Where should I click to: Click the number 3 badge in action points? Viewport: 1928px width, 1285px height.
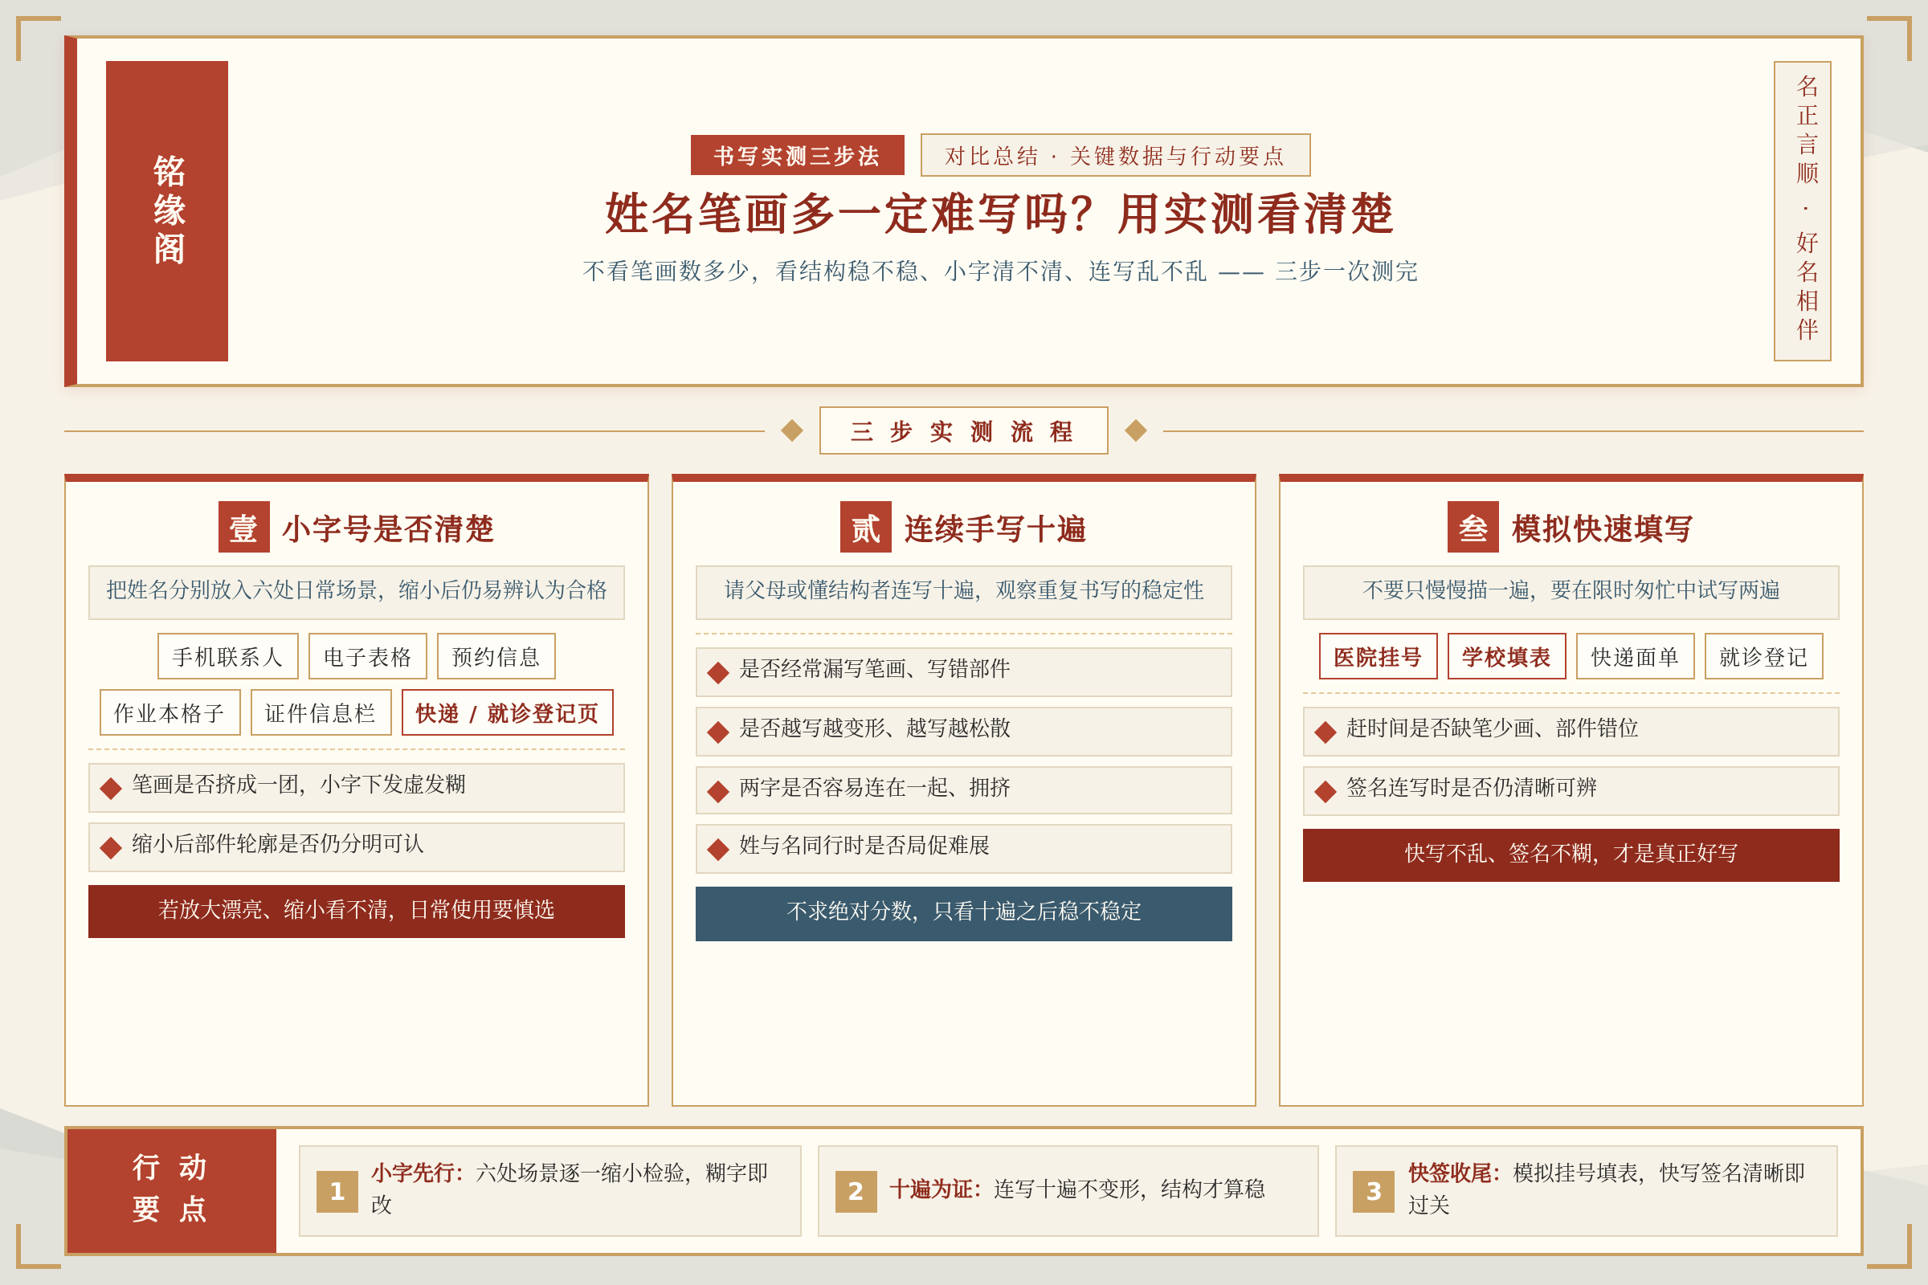point(1373,1191)
